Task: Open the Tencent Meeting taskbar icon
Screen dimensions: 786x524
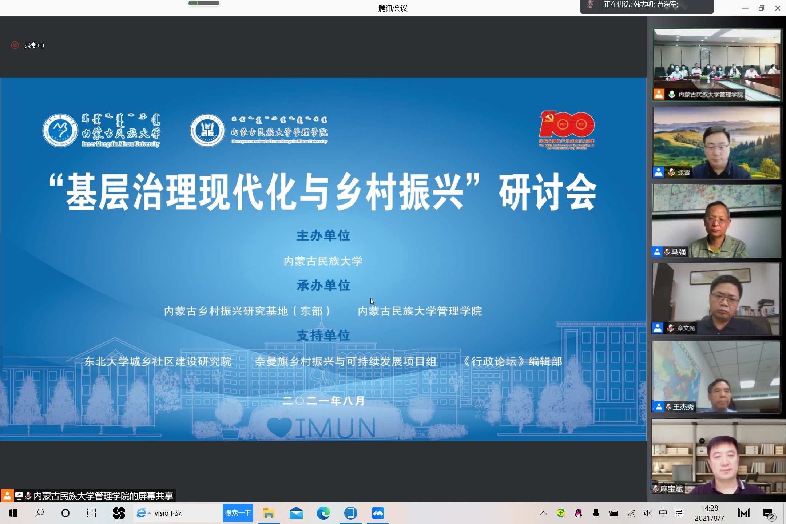Action: coord(378,513)
